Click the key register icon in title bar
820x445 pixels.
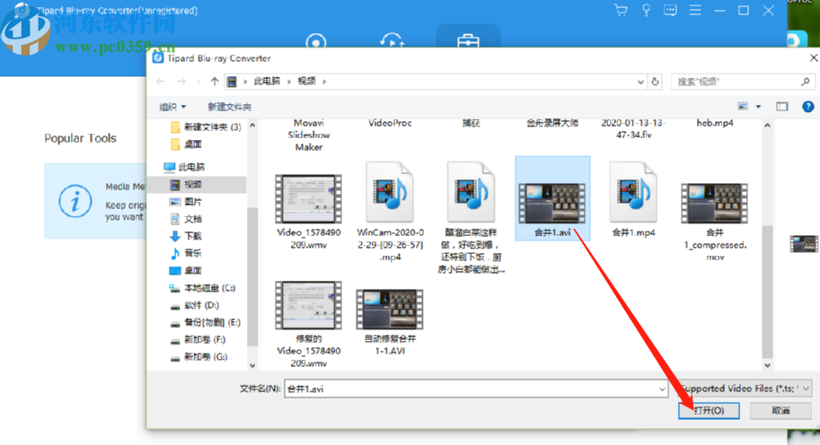click(x=646, y=11)
